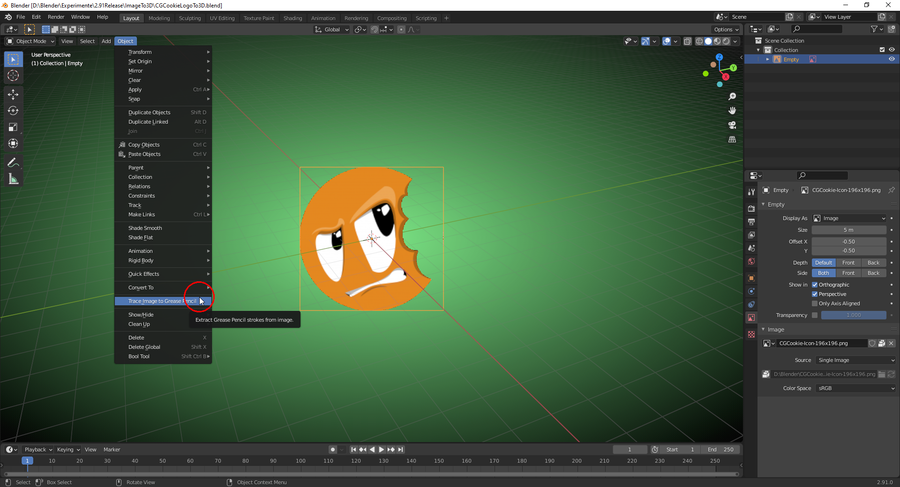Switch to rendered shading mode
Image resolution: width=900 pixels, height=487 pixels.
726,41
